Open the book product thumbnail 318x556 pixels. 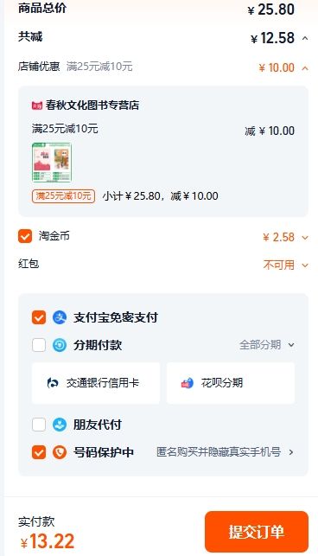tap(52, 163)
